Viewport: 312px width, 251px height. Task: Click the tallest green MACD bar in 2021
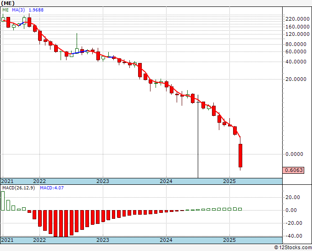coord(3,201)
